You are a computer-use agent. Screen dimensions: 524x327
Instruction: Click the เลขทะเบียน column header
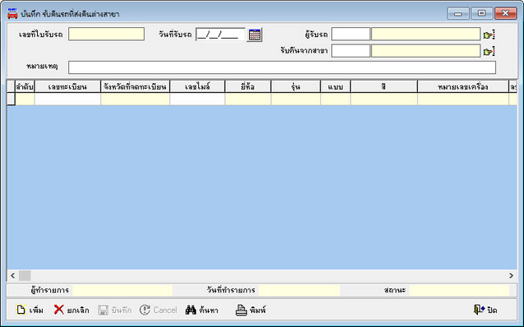pos(67,86)
